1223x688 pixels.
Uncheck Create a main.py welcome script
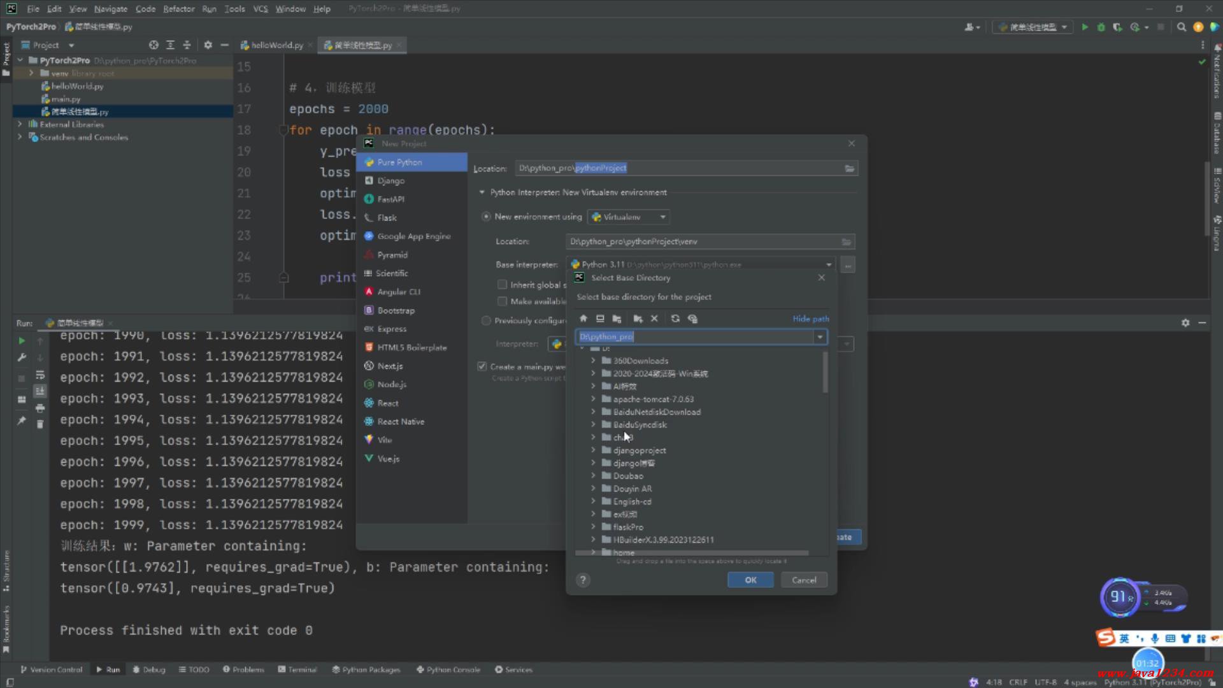coord(482,366)
